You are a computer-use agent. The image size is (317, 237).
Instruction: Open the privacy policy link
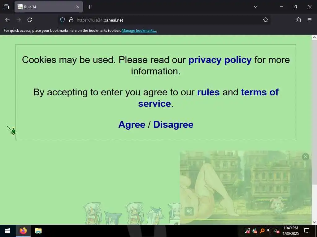point(220,60)
